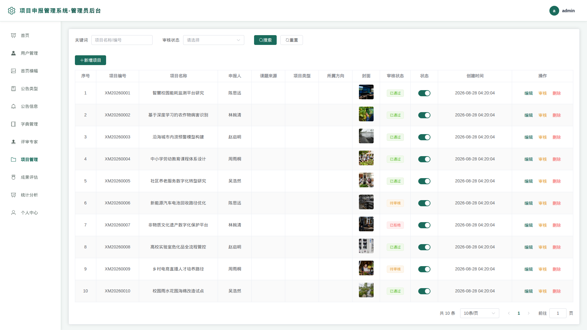Click 审核 for 新能源汽车电池回收路径优化
The height and width of the screenshot is (330, 587).
click(x=542, y=203)
